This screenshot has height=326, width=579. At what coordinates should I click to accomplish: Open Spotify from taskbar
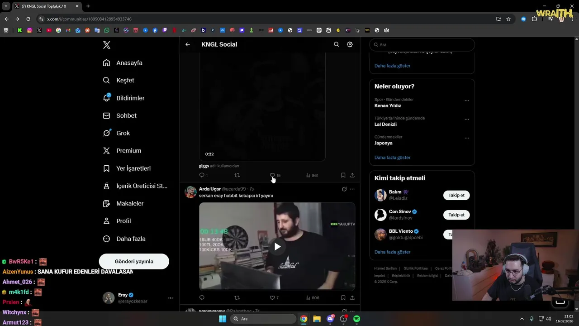pyautogui.click(x=356, y=319)
